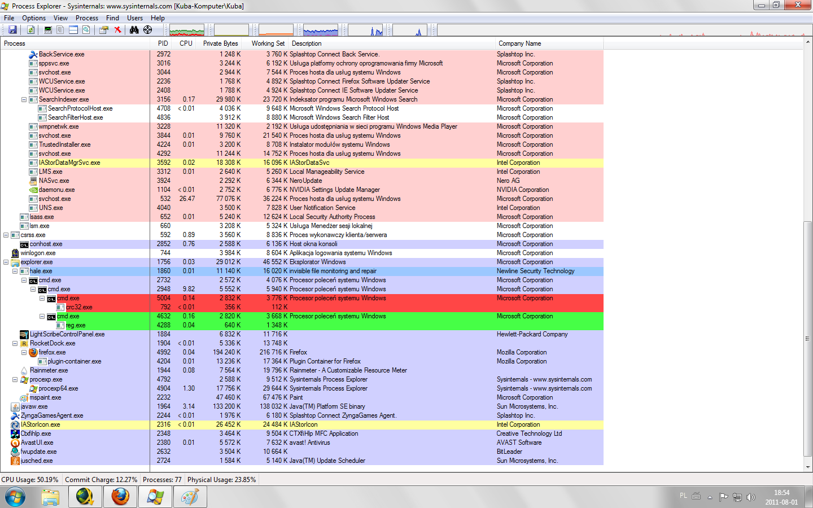Image resolution: width=813 pixels, height=508 pixels.
Task: Click the binoculars Find Handle icon
Action: tap(134, 30)
